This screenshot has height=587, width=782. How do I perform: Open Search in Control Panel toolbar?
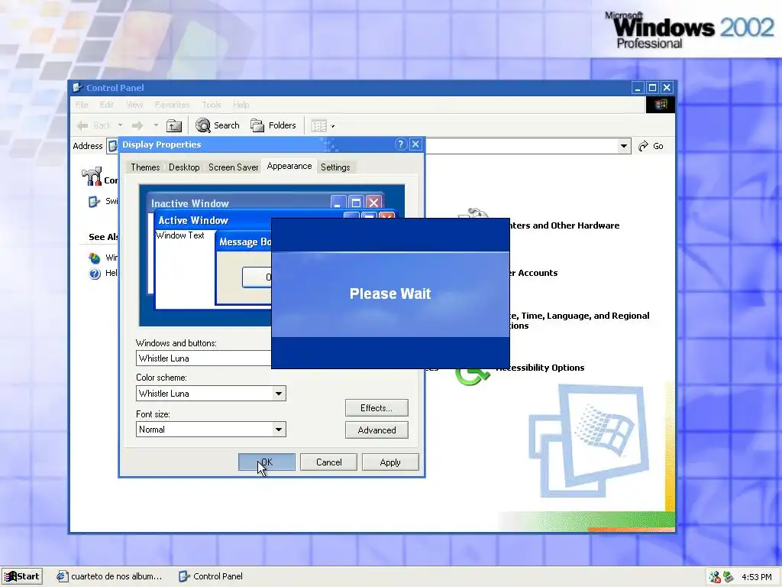[x=218, y=125]
